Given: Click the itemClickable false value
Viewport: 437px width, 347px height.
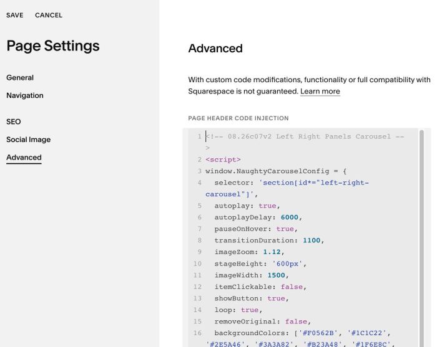Looking at the screenshot, I should point(292,287).
